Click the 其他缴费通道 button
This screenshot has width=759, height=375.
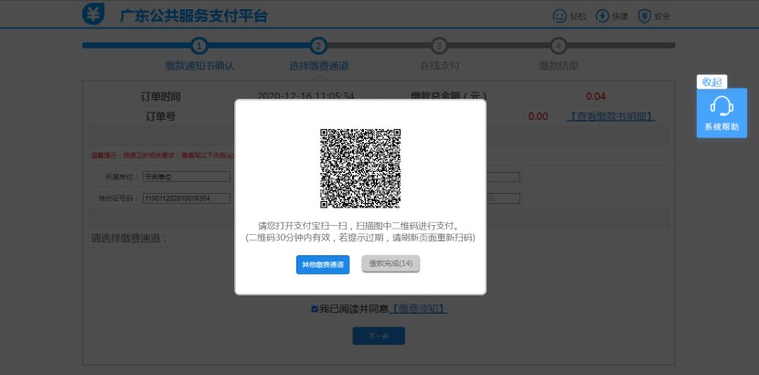(323, 264)
